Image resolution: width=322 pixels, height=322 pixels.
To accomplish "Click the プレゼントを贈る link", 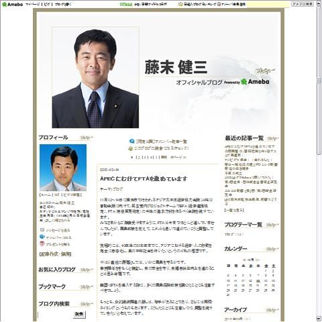I will point(58,244).
